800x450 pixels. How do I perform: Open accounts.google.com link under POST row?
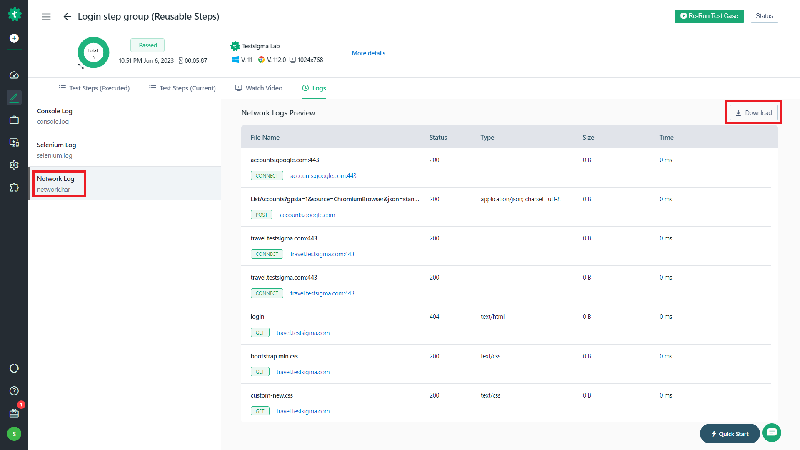307,215
